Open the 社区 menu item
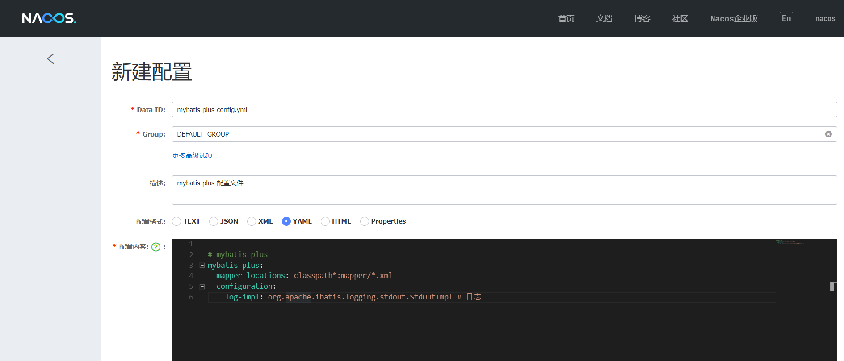 click(x=680, y=19)
